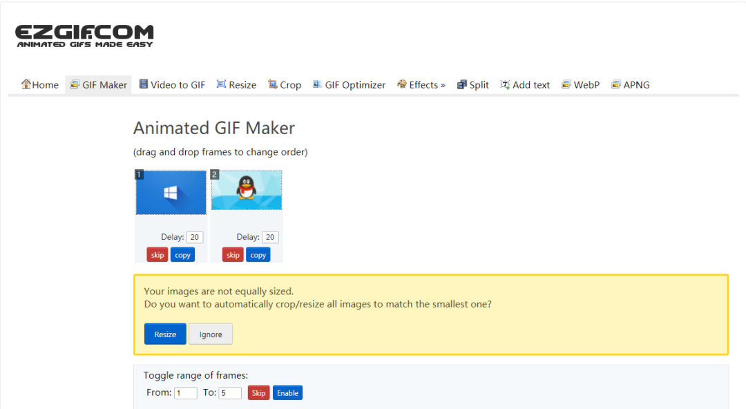Image resolution: width=746 pixels, height=409 pixels.
Task: Click the GIF Maker icon in nav
Action: 74,84
